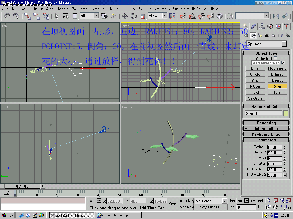
Task: Click the Redo arrow icon
Action: pyautogui.click(x=16, y=16)
